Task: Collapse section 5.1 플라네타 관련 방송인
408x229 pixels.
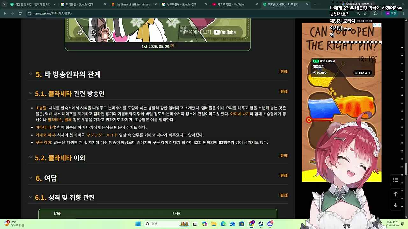Action: pos(30,93)
